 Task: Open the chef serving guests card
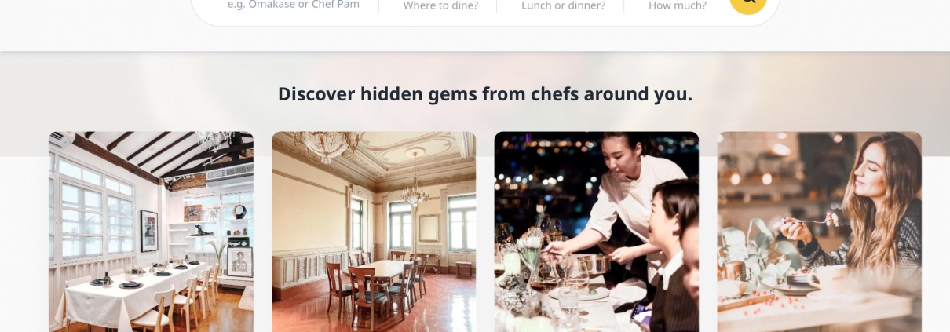coord(596,232)
